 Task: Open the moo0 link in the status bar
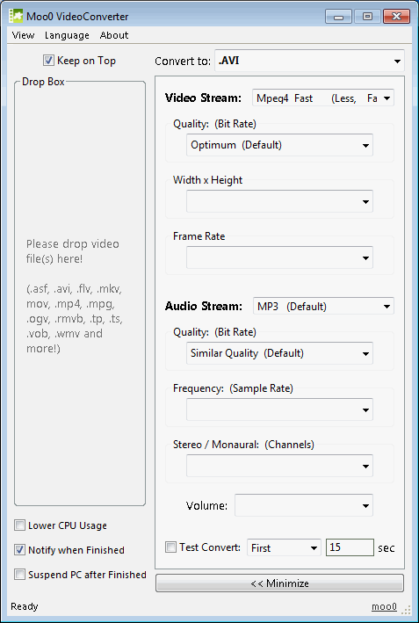pyautogui.click(x=384, y=606)
